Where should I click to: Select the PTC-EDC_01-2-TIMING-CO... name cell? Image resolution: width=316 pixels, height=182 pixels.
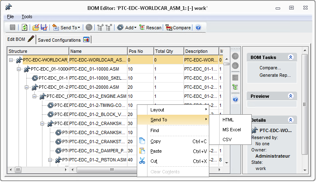tap(98, 105)
